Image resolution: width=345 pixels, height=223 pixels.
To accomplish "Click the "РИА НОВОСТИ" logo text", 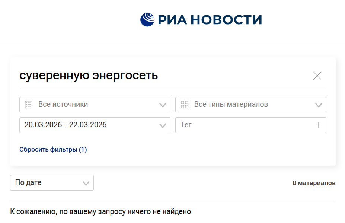I will coord(210,20).
